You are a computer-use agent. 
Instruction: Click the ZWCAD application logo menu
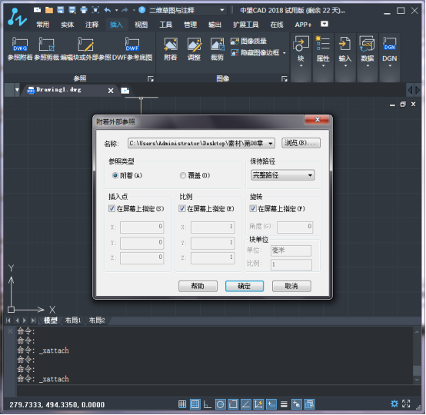click(17, 17)
